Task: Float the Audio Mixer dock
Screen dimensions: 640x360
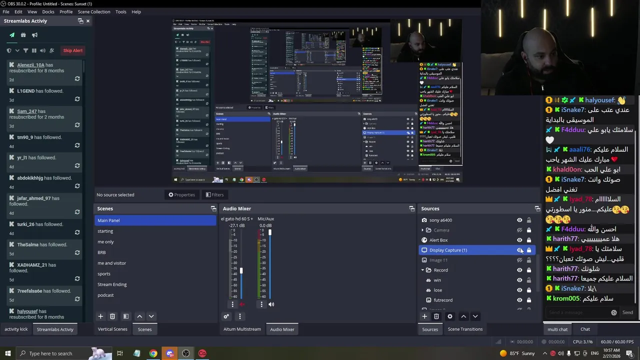Action: 412,208
